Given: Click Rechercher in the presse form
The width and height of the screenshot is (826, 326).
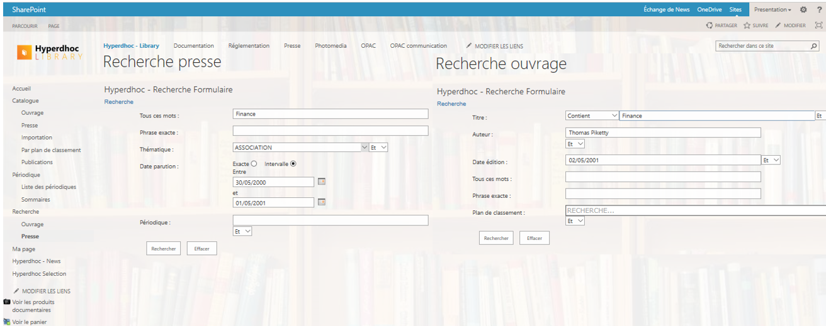Looking at the screenshot, I should (x=164, y=249).
